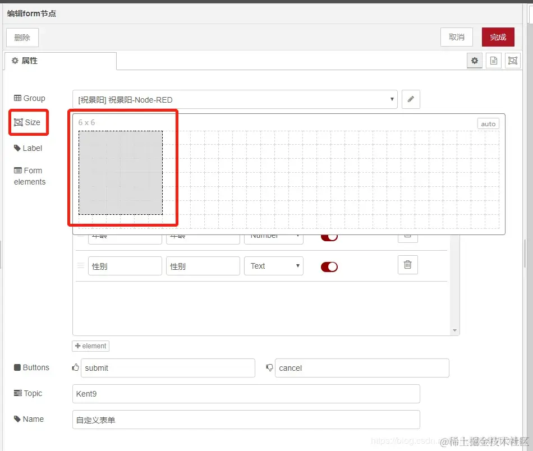Edit the group with pencil icon
This screenshot has width=533, height=451.
[x=411, y=99]
